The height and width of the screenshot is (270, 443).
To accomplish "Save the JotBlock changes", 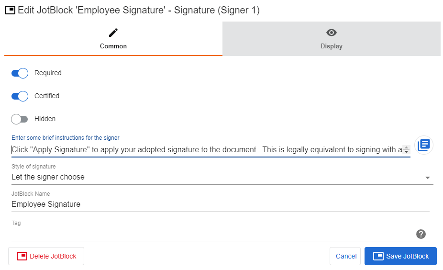I will coord(400,256).
